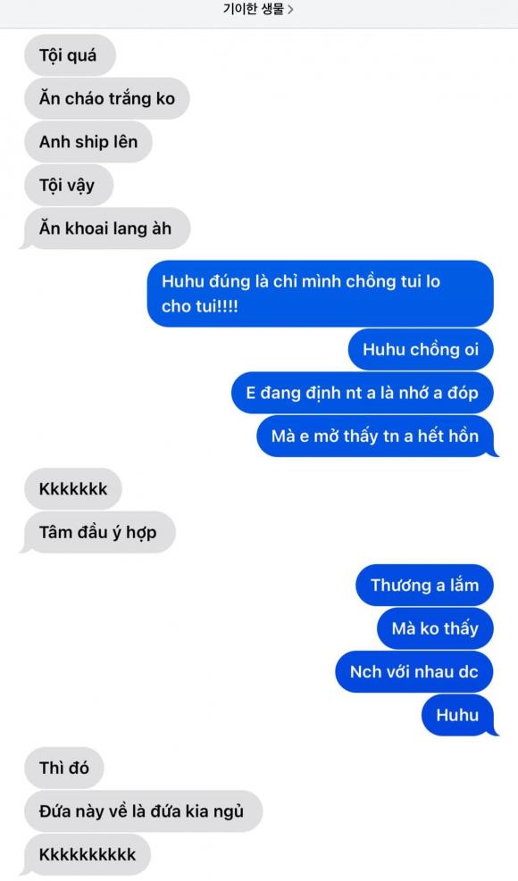This screenshot has width=518, height=881.
Task: Open contact details via the chevron next to 기이한 생물
Action: (x=290, y=9)
